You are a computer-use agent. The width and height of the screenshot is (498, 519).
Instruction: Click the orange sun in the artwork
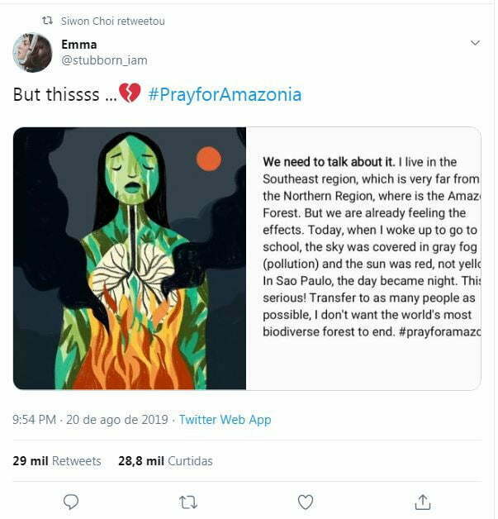(209, 159)
